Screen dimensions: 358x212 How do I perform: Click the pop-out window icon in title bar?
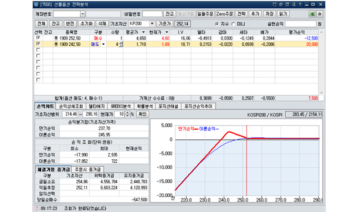click(275, 4)
